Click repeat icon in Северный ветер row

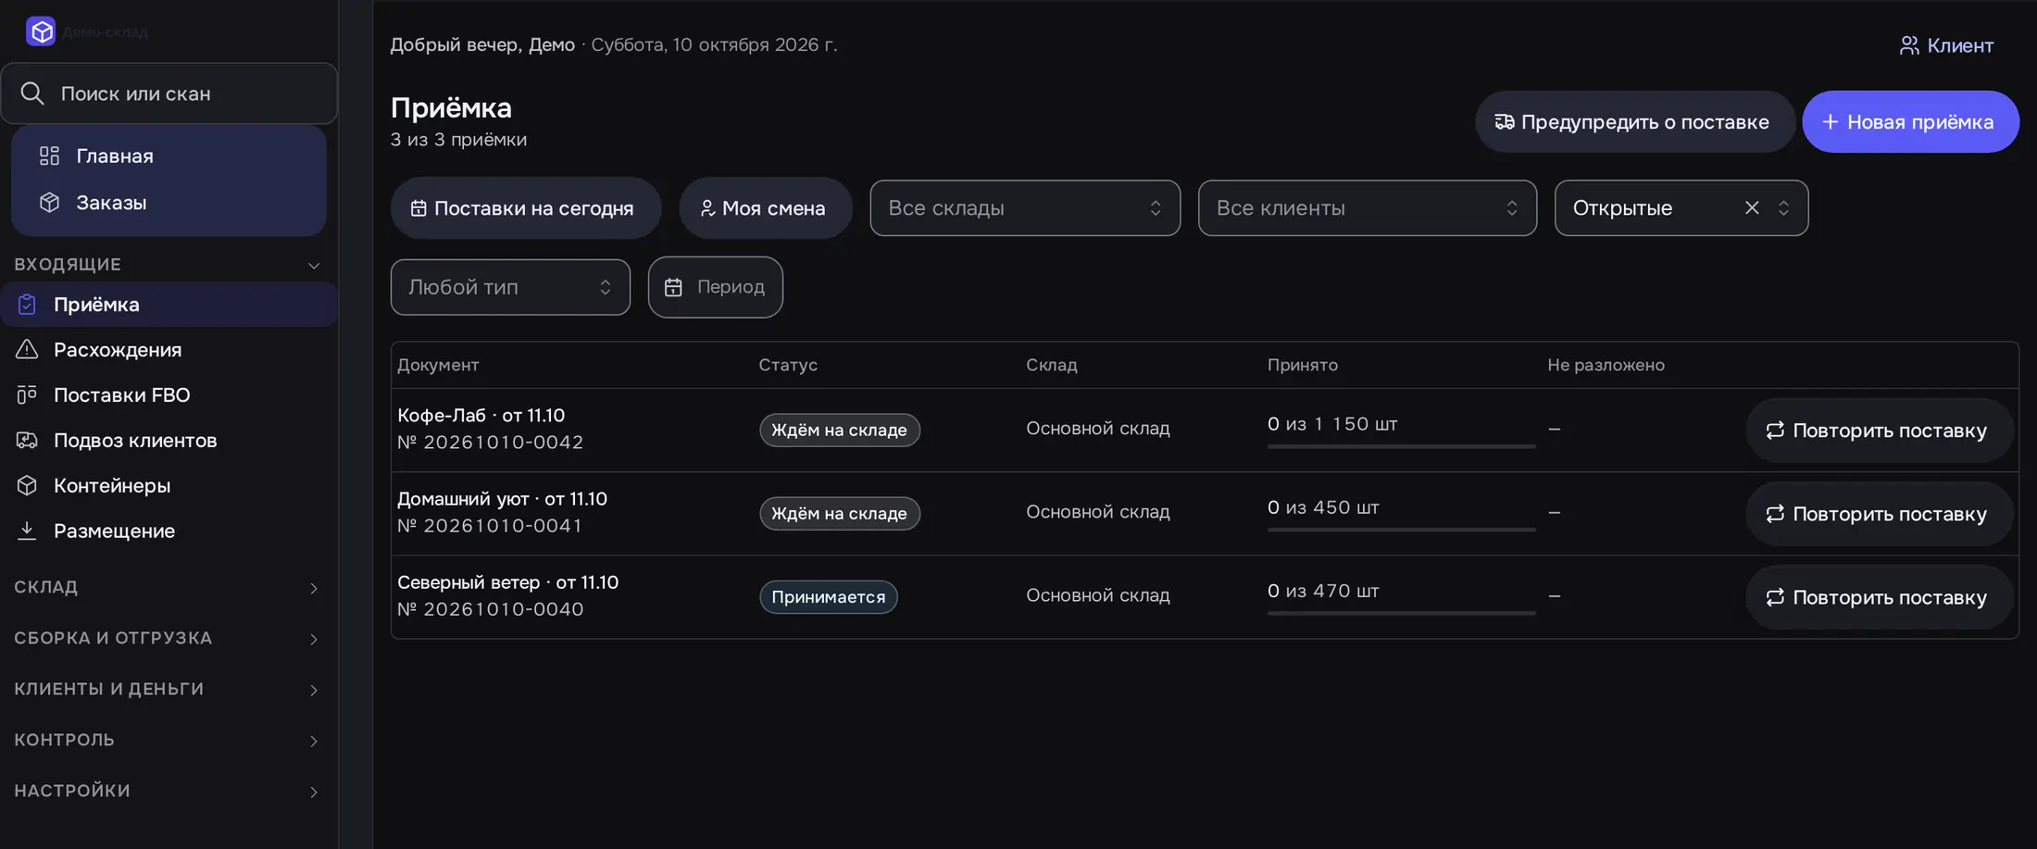coord(1774,597)
